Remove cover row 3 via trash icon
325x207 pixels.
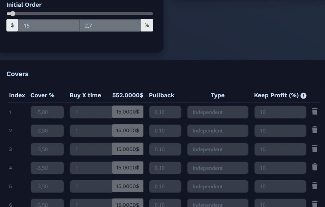click(x=315, y=148)
